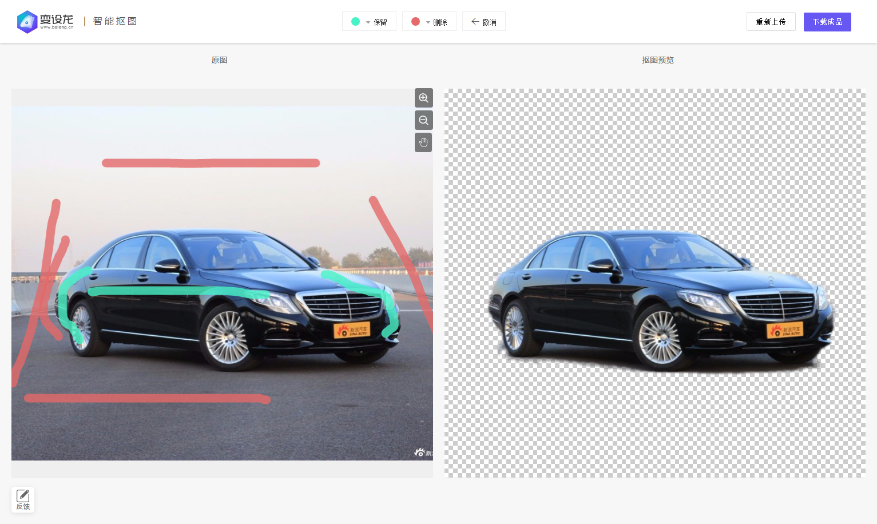
Task: Expand the keep (保留) brush dropdown arrow
Action: pyautogui.click(x=368, y=22)
